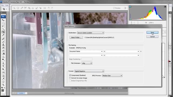Screen dimensions: 173x97
Task: Select the Pen tool
Action: (3, 63)
